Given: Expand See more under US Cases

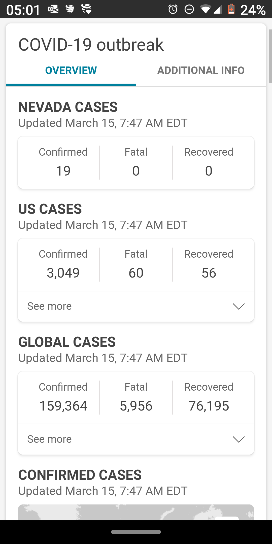Looking at the screenshot, I should (x=136, y=306).
